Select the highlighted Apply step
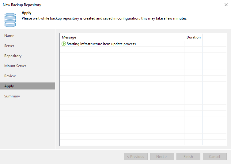Viewport: 231px width, 164px height. tap(28, 86)
